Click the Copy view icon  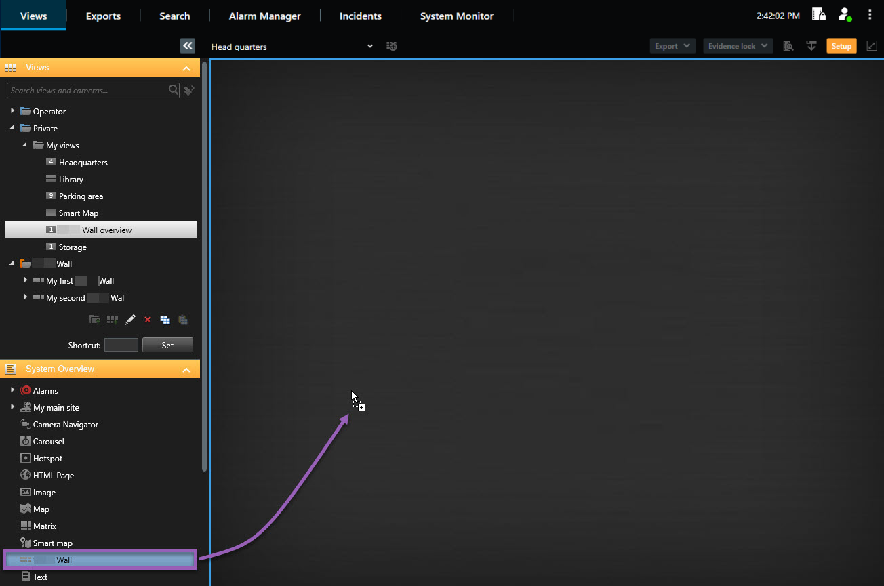165,319
